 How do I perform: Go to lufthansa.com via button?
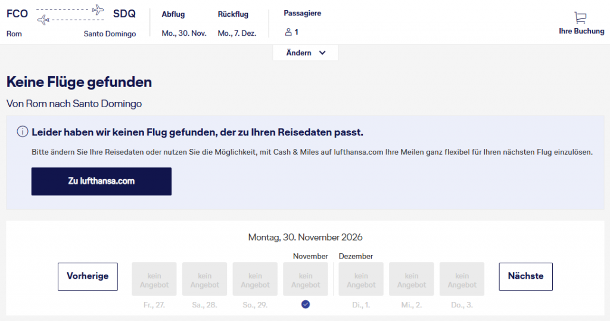[101, 181]
